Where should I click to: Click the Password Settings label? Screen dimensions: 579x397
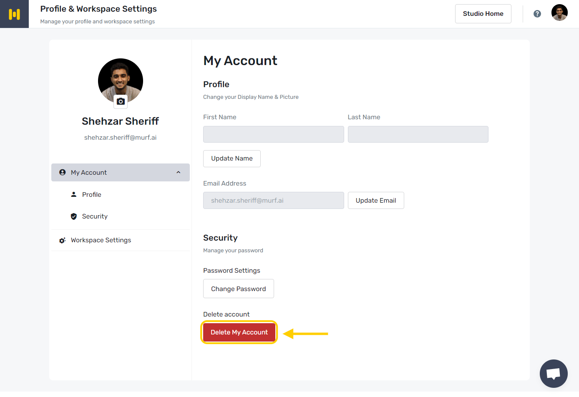232,271
